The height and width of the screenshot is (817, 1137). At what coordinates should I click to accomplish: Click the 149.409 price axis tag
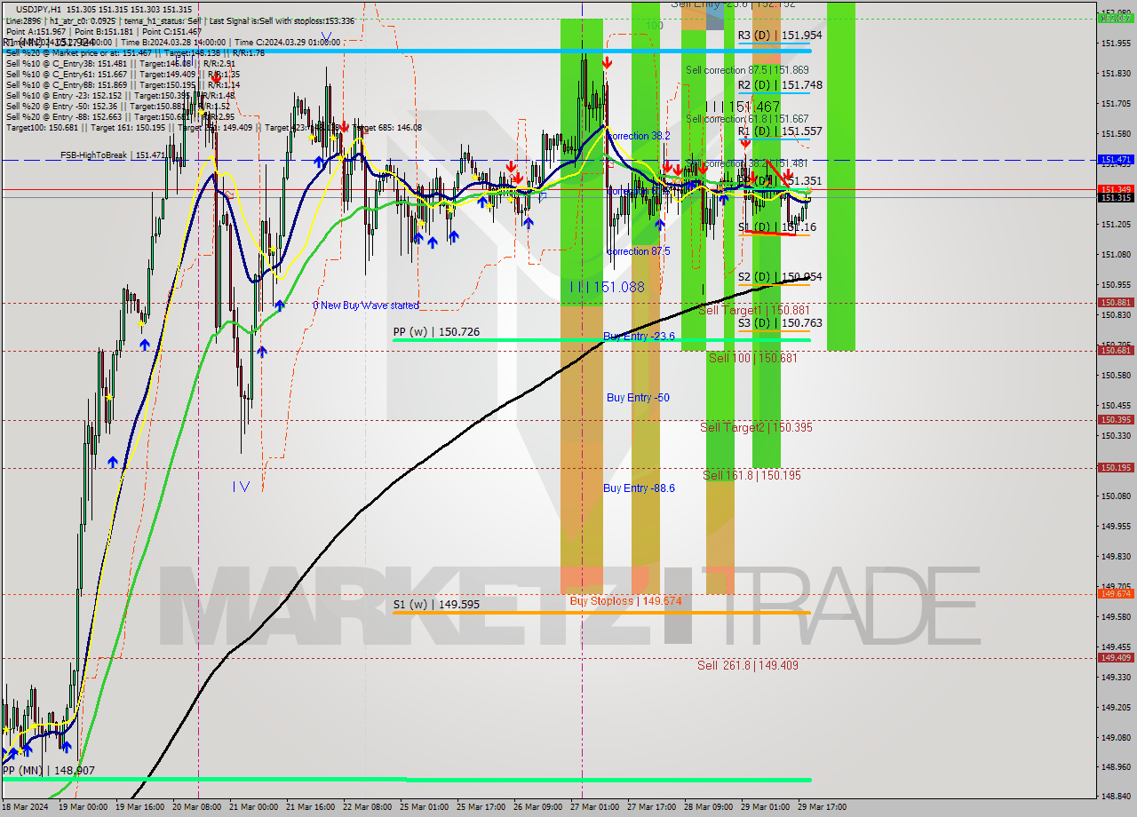tap(1116, 658)
